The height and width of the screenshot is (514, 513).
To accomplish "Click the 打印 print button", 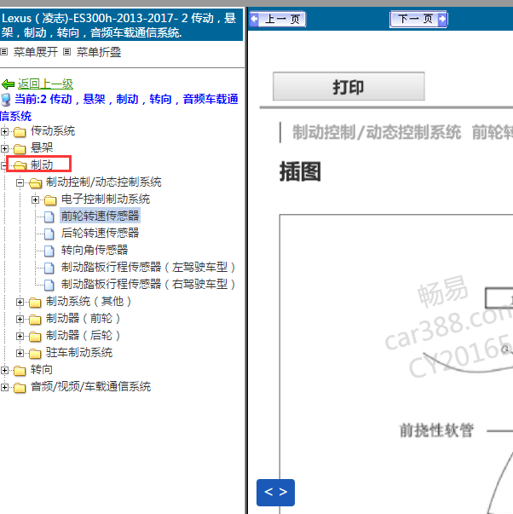I will (x=349, y=87).
